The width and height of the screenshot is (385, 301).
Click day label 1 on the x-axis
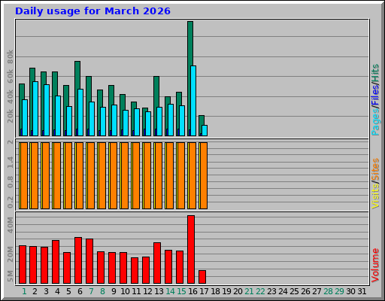24,291
